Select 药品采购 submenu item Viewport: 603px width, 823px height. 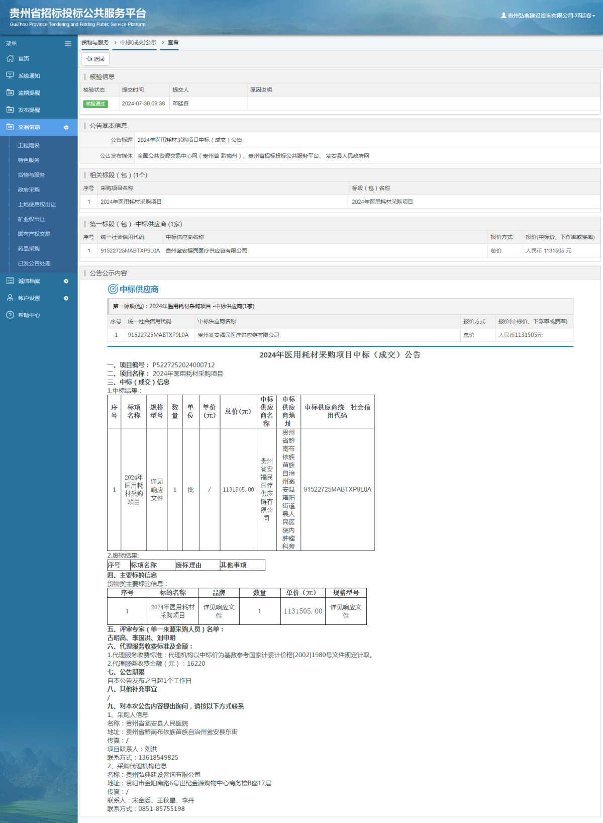(29, 249)
